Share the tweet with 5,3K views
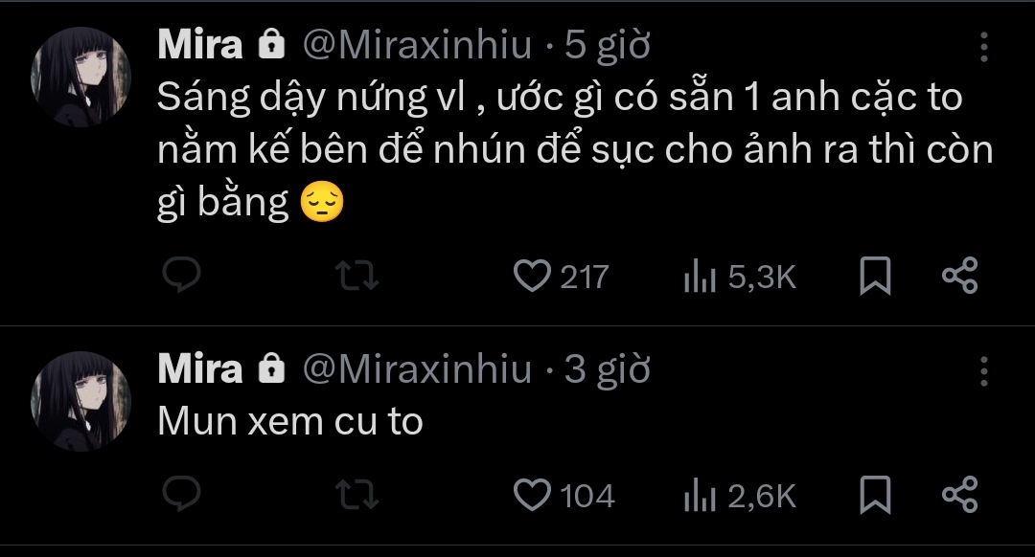Screen dimensions: 1035x557 pyautogui.click(x=959, y=277)
